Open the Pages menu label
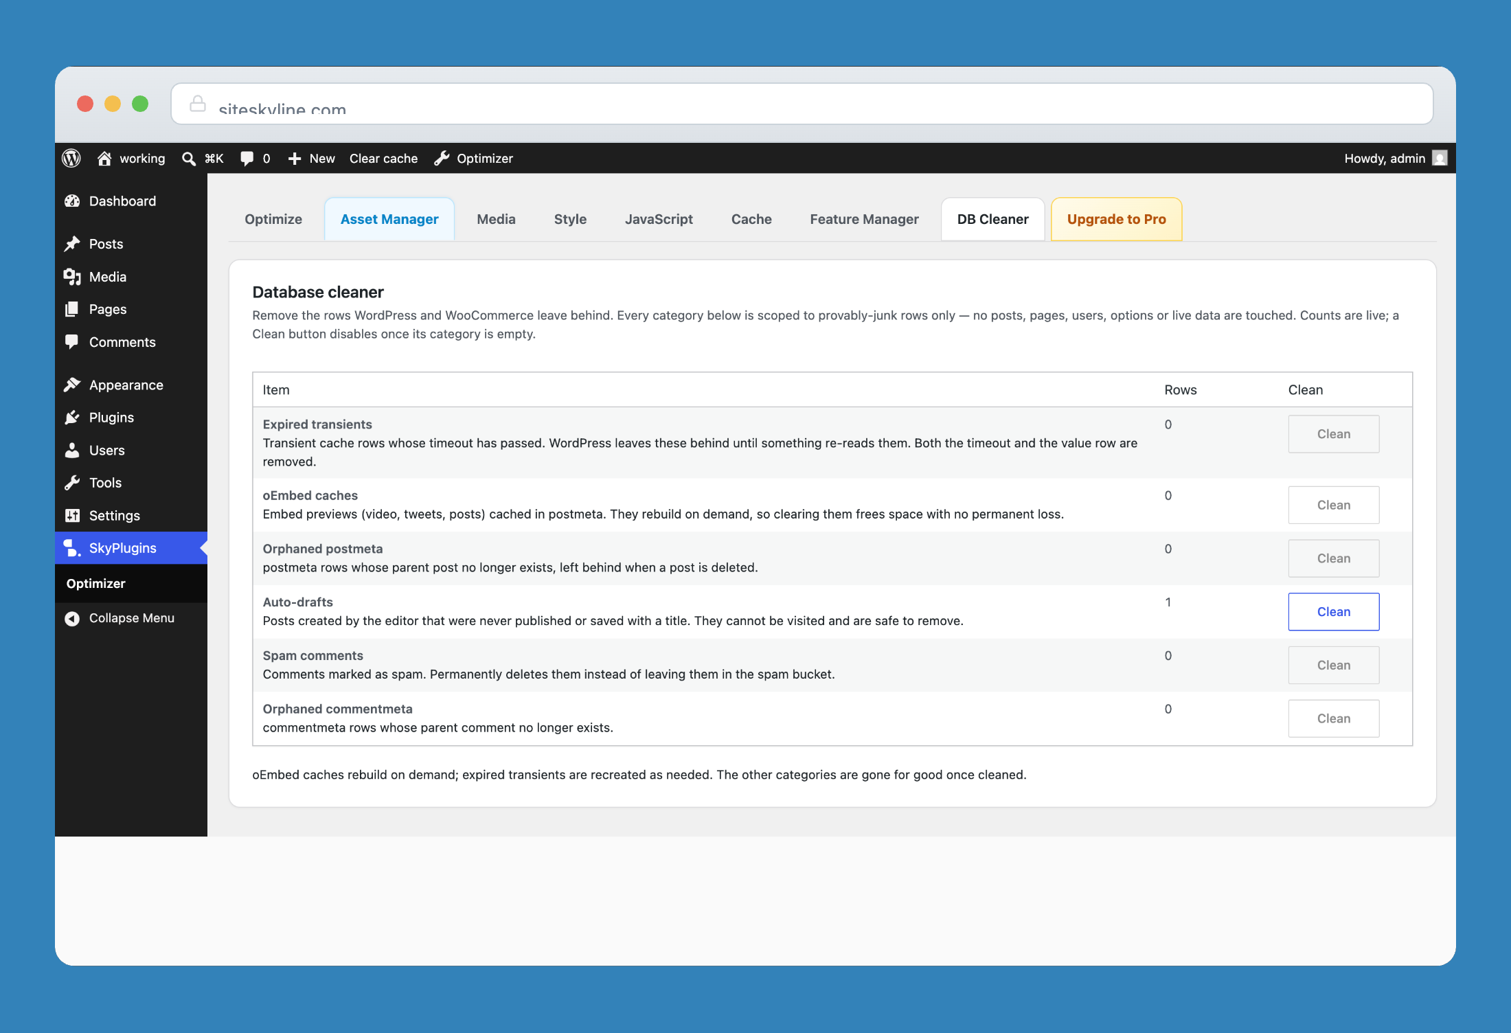Viewport: 1511px width, 1033px height. [108, 309]
